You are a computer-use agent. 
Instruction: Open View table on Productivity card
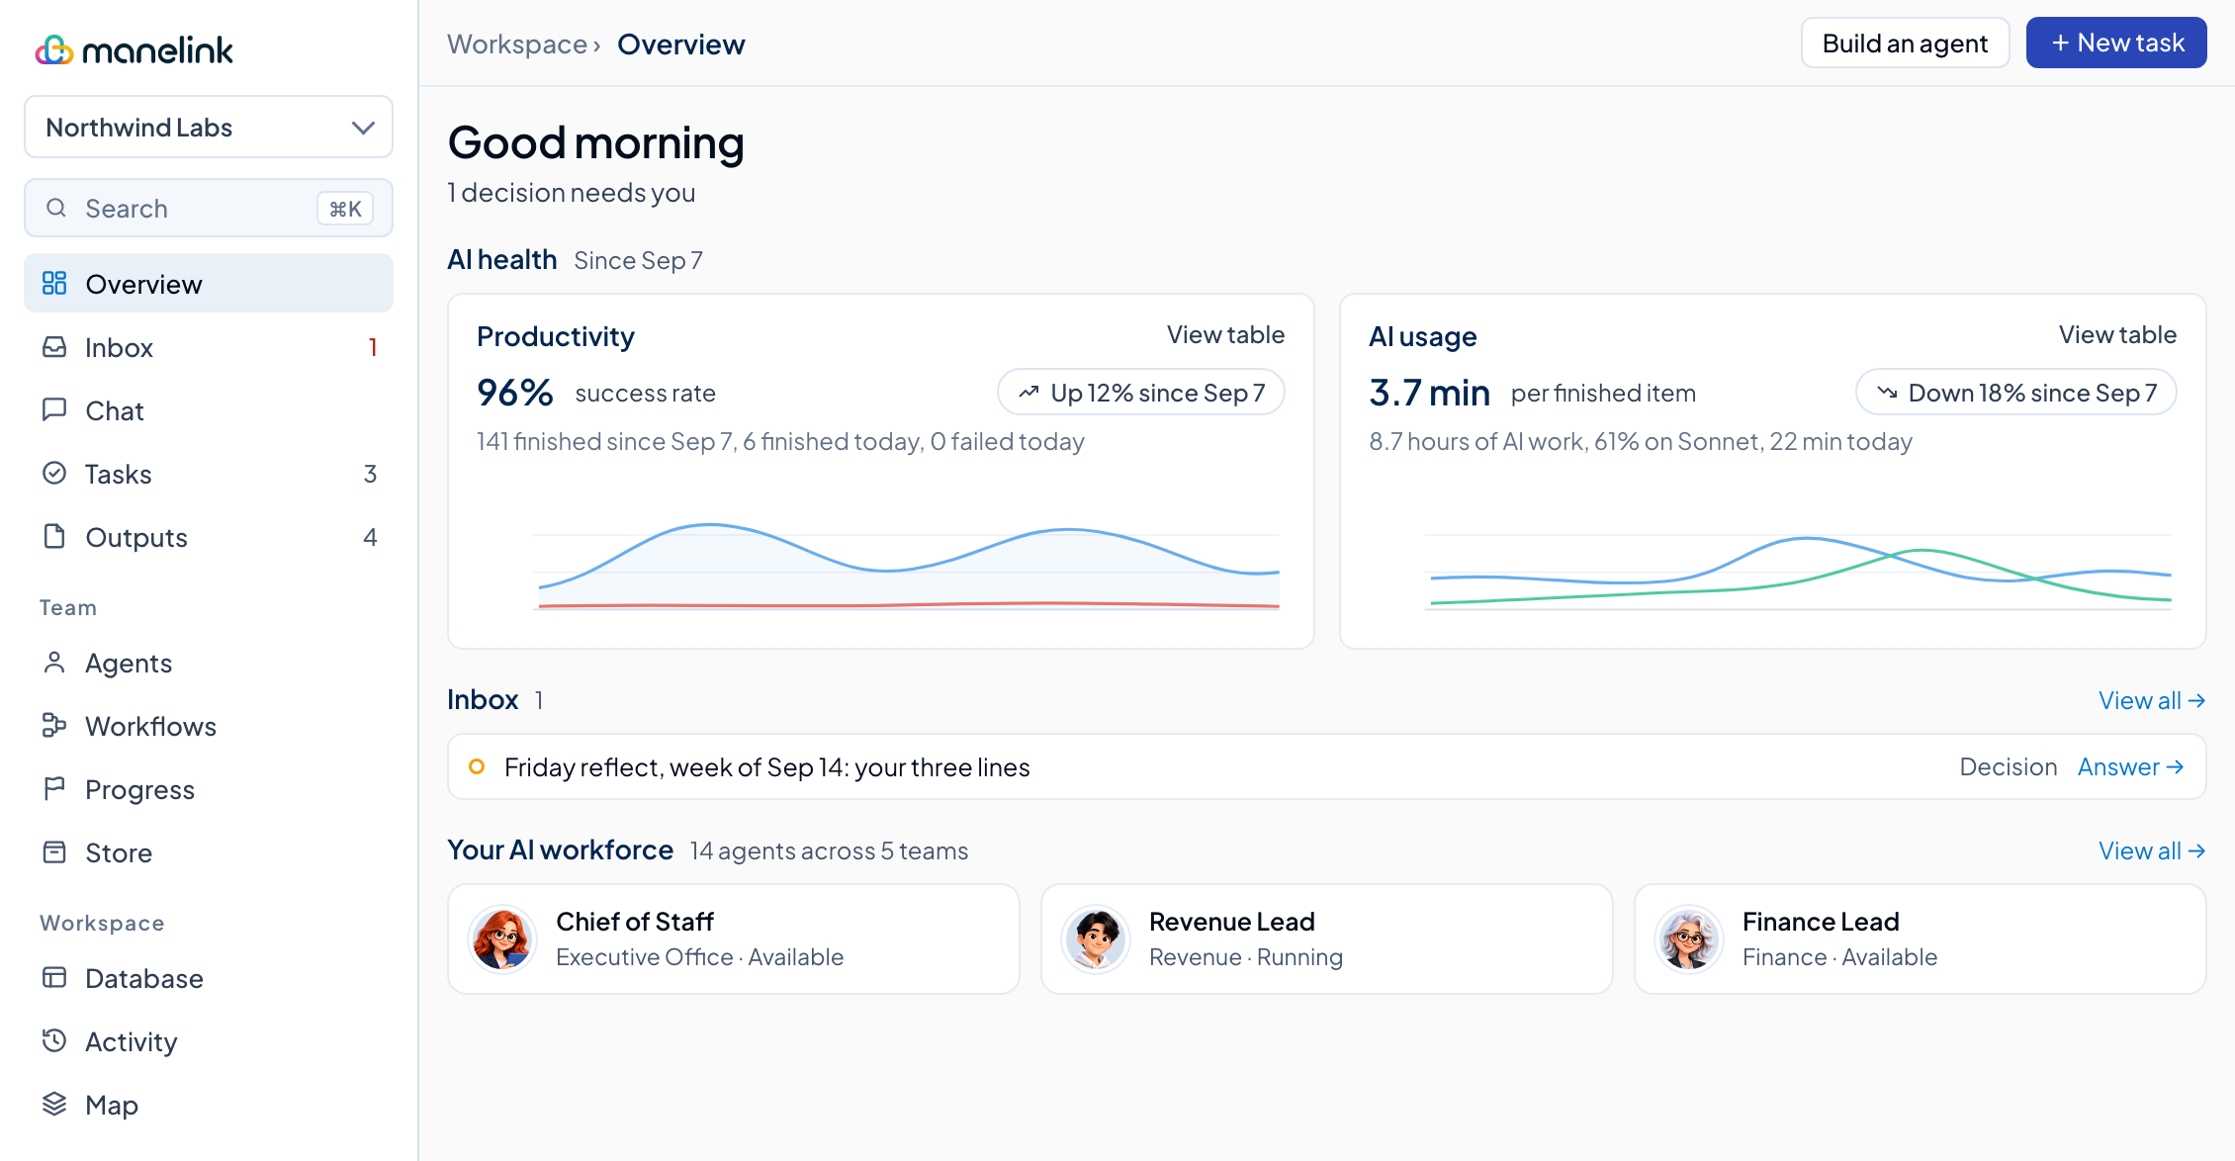[x=1225, y=335]
